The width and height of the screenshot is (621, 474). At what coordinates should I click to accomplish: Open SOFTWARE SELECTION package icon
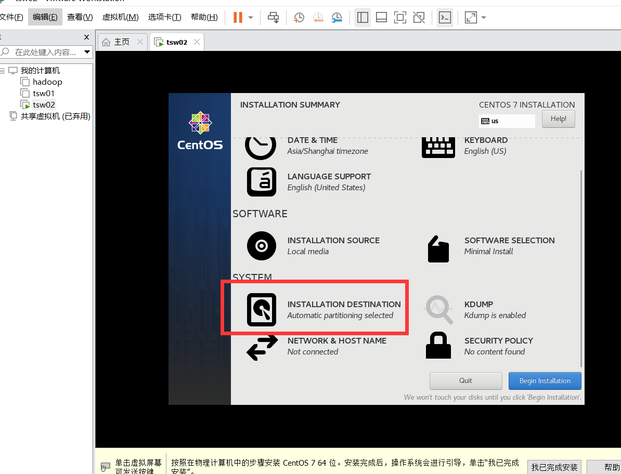[x=438, y=249]
